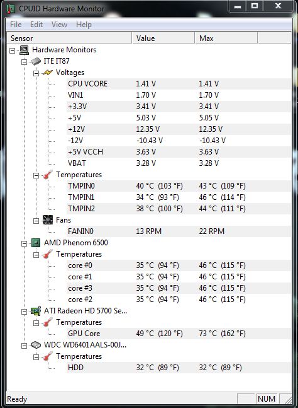Viewport: 298px width, 408px height.
Task: Select the VIN1 voltage row
Action: pyautogui.click(x=179, y=95)
